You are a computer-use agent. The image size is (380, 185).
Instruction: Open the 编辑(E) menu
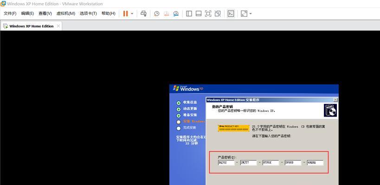click(x=27, y=13)
